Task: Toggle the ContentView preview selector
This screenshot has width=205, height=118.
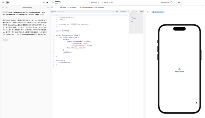Action: (158, 12)
